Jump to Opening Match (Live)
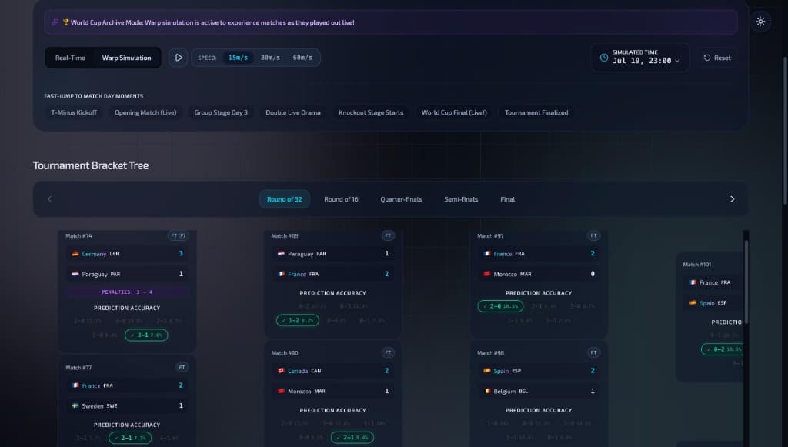The width and height of the screenshot is (788, 447). coord(145,112)
